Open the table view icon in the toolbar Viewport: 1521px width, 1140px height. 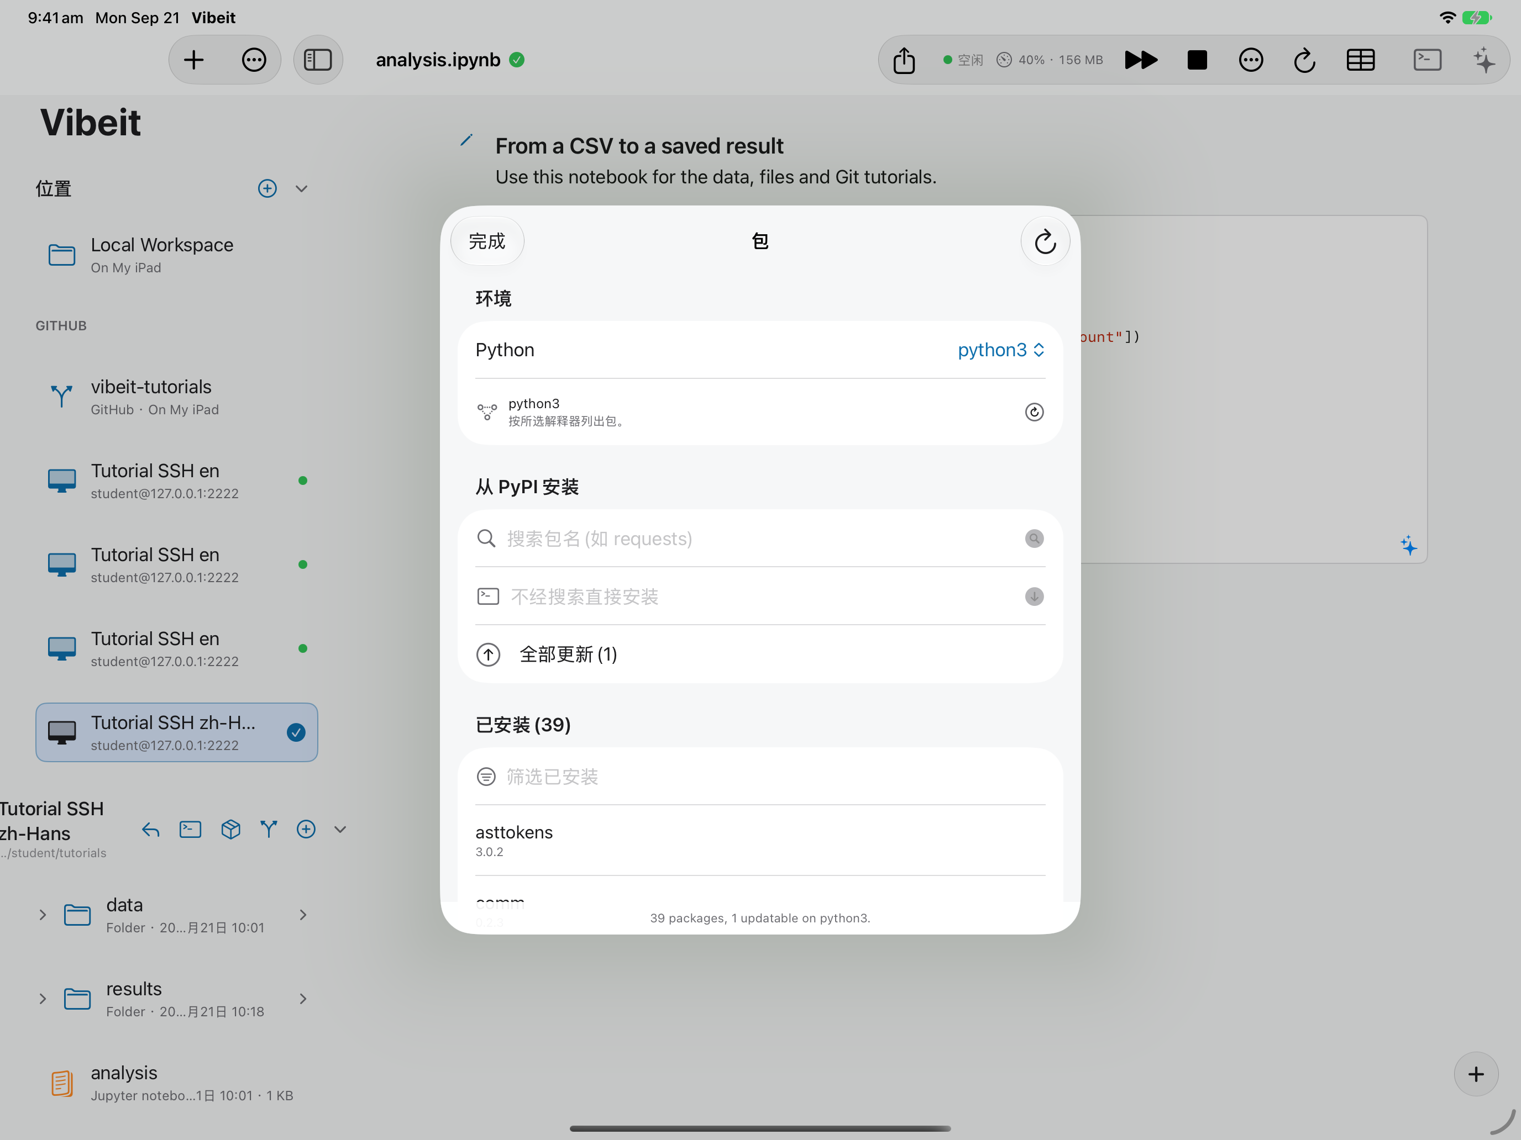[x=1360, y=60]
